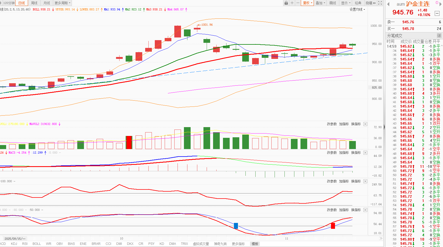This screenshot has width=443, height=247.
Task: Open 更多指标 for more indicators
Action: pyautogui.click(x=238, y=244)
